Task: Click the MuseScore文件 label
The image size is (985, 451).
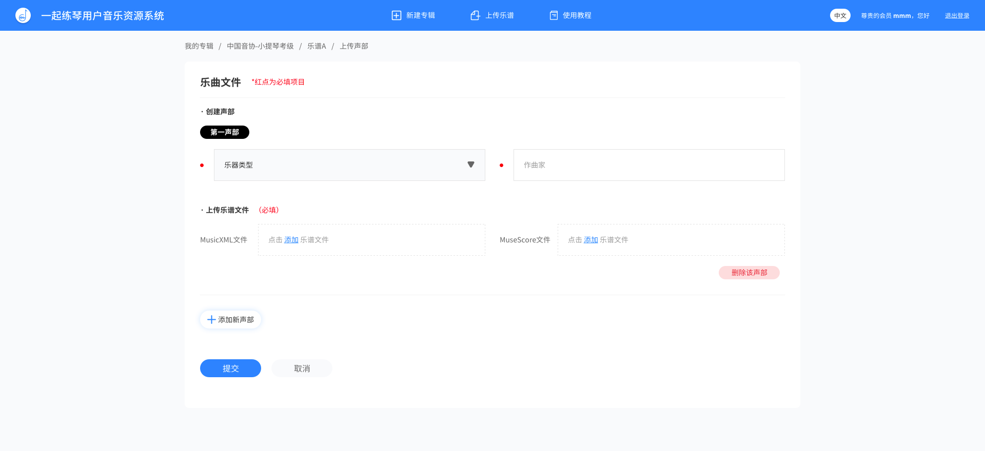Action: [x=525, y=240]
